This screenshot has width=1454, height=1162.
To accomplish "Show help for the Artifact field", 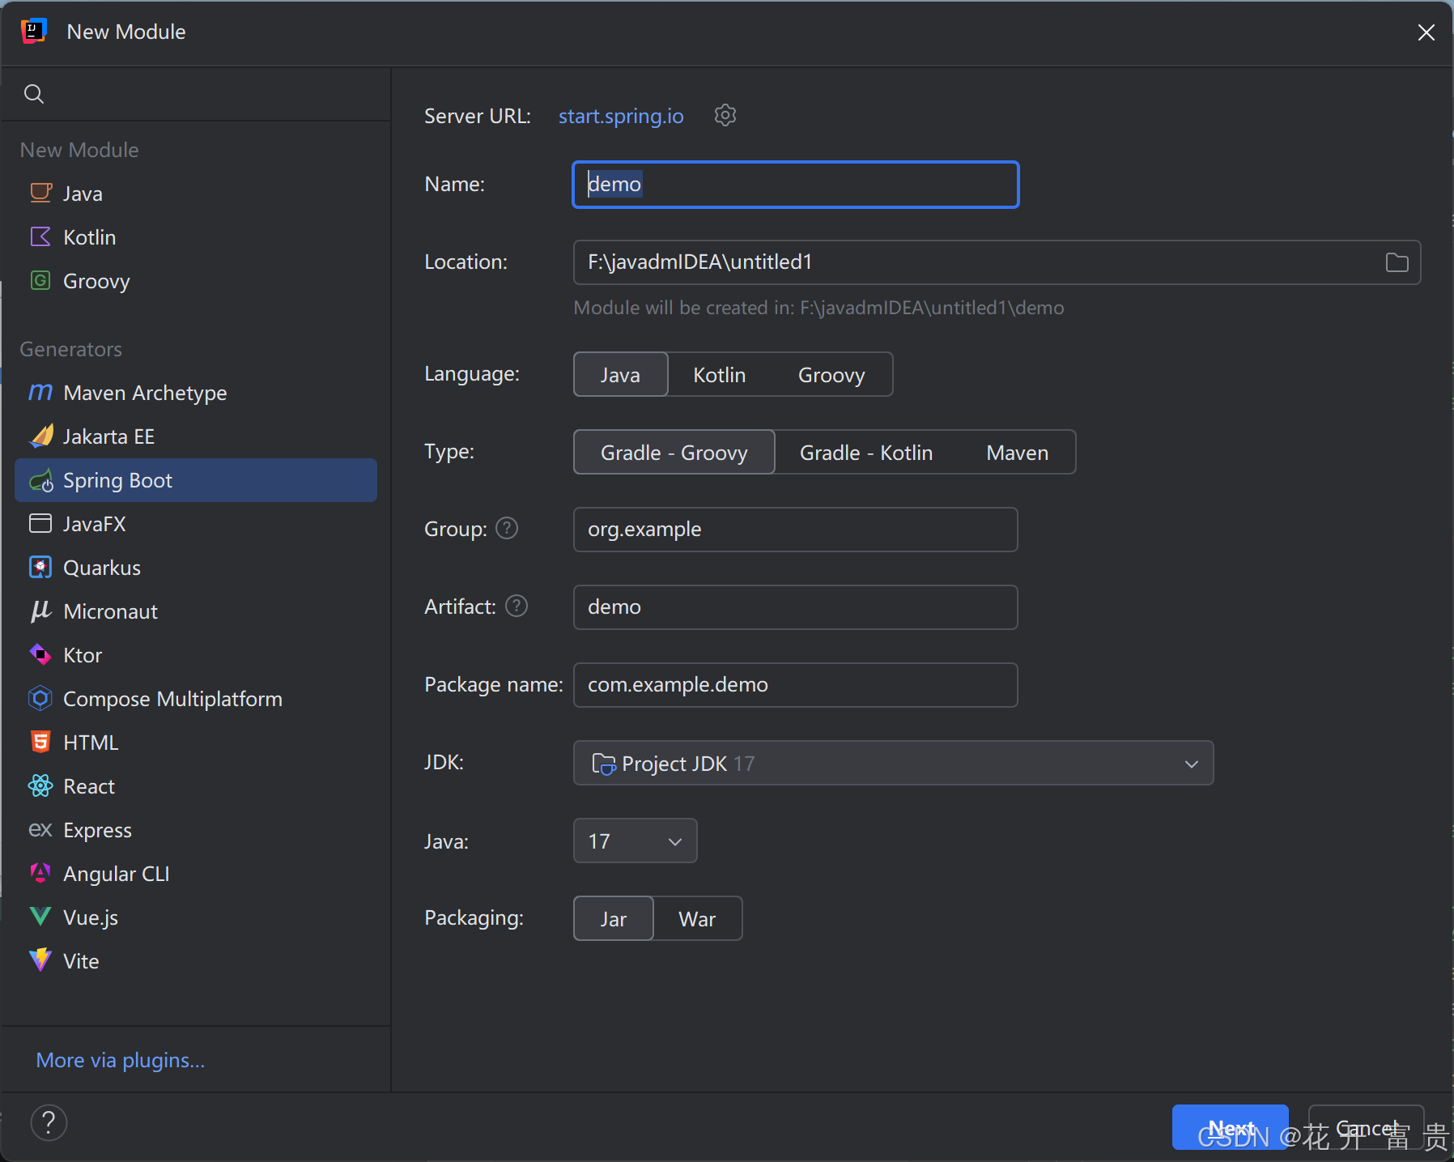I will 517,606.
